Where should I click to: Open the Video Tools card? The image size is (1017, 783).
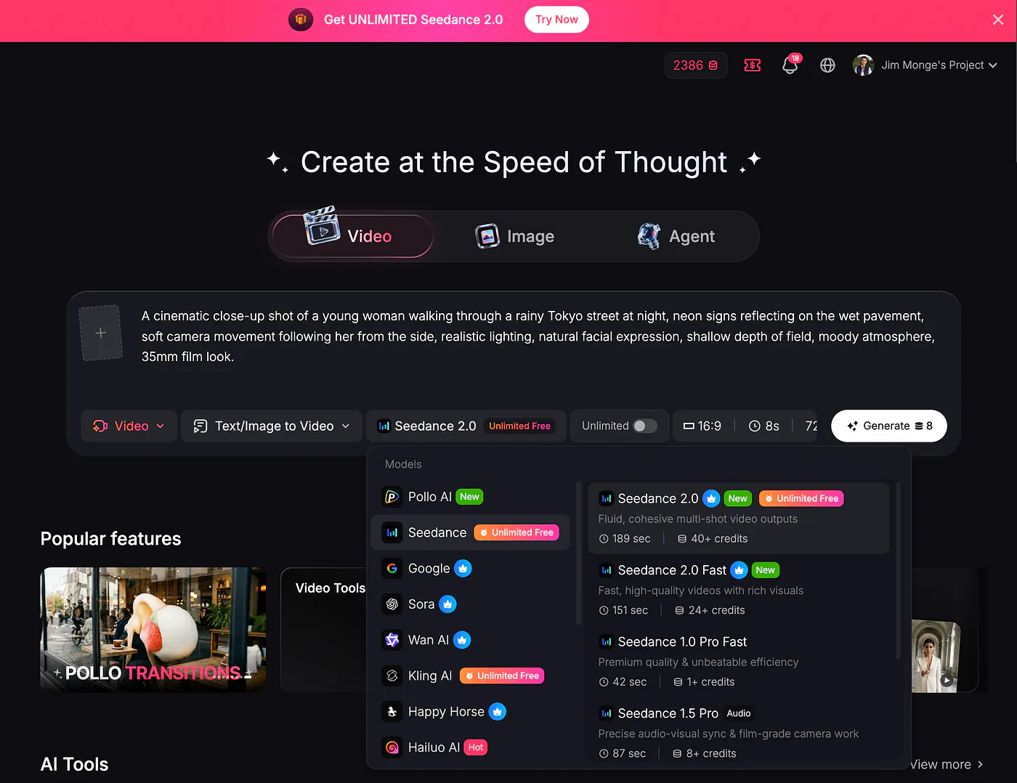(x=323, y=630)
